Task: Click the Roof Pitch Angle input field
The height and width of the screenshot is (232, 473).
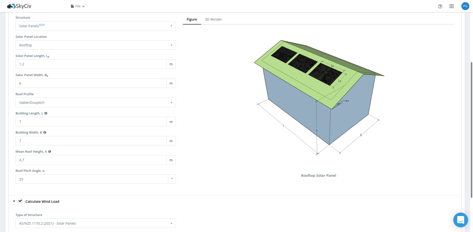Action: tap(91, 179)
